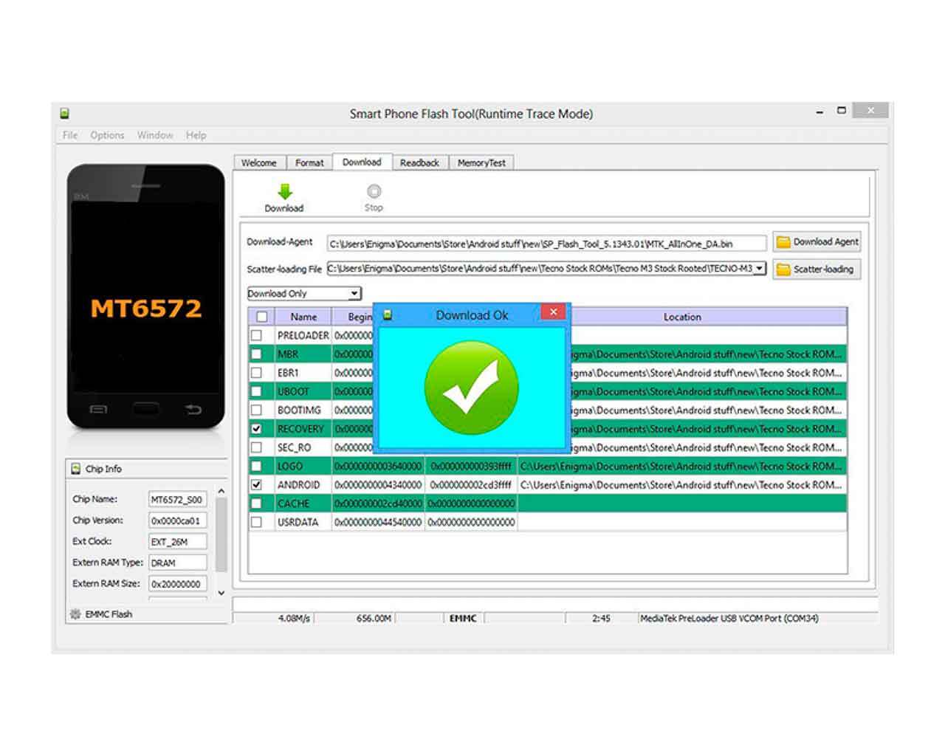Toggle the select-all header checkbox
Viewport: 945px width, 756px height.
pos(261,317)
